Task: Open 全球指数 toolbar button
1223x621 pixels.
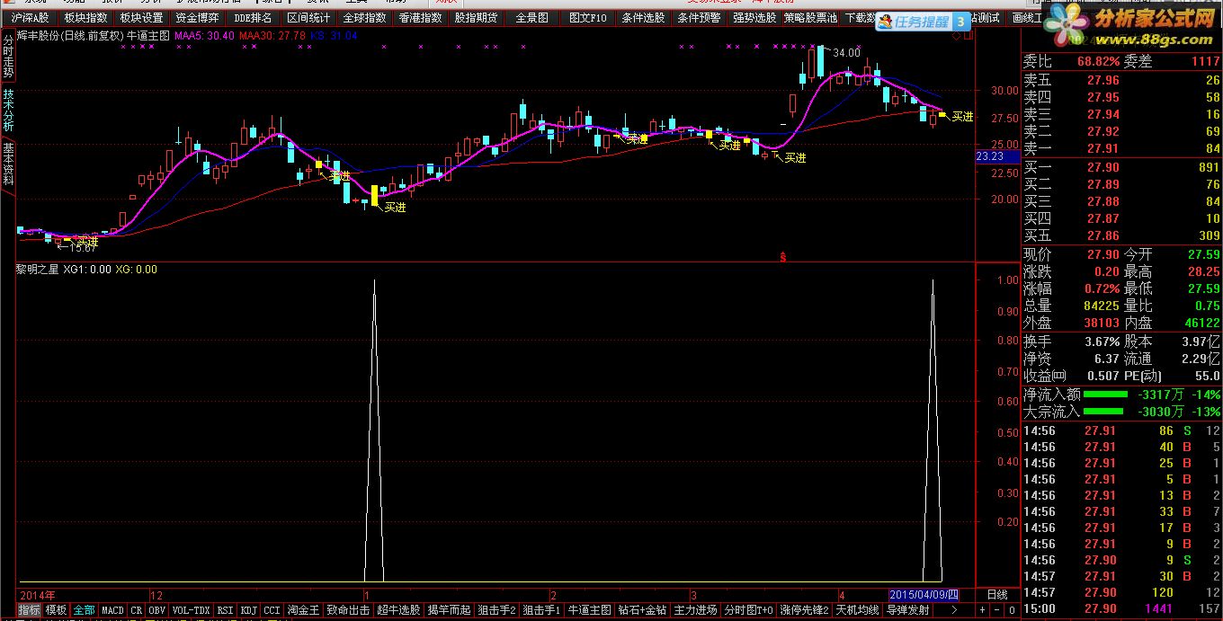Action: tap(364, 17)
